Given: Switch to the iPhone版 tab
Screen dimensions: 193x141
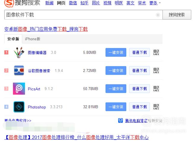Looking at the screenshot, I should [33, 39].
